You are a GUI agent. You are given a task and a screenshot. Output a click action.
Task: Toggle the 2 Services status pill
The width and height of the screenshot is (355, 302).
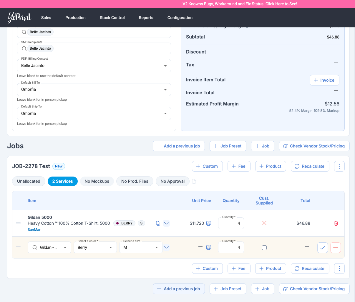click(62, 181)
